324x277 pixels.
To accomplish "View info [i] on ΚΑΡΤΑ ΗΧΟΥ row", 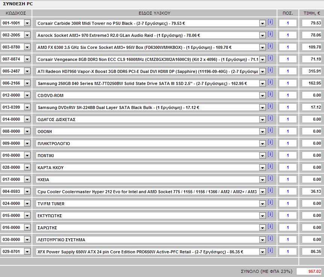I will tap(270, 166).
